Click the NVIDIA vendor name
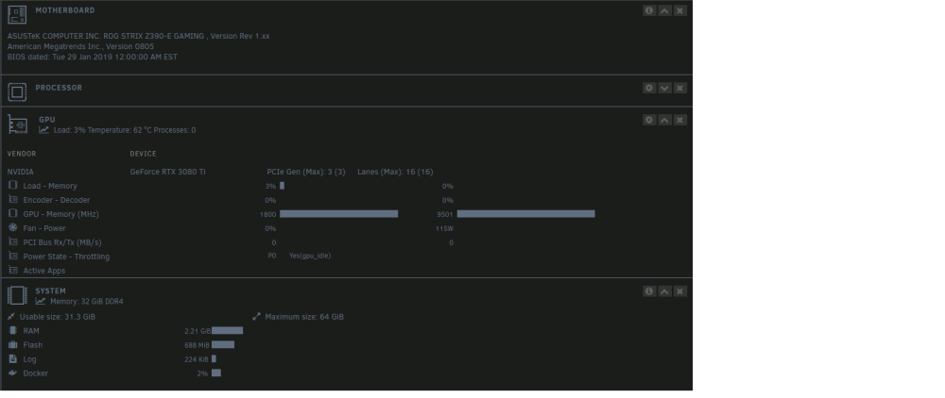This screenshot has width=945, height=398. [x=21, y=172]
